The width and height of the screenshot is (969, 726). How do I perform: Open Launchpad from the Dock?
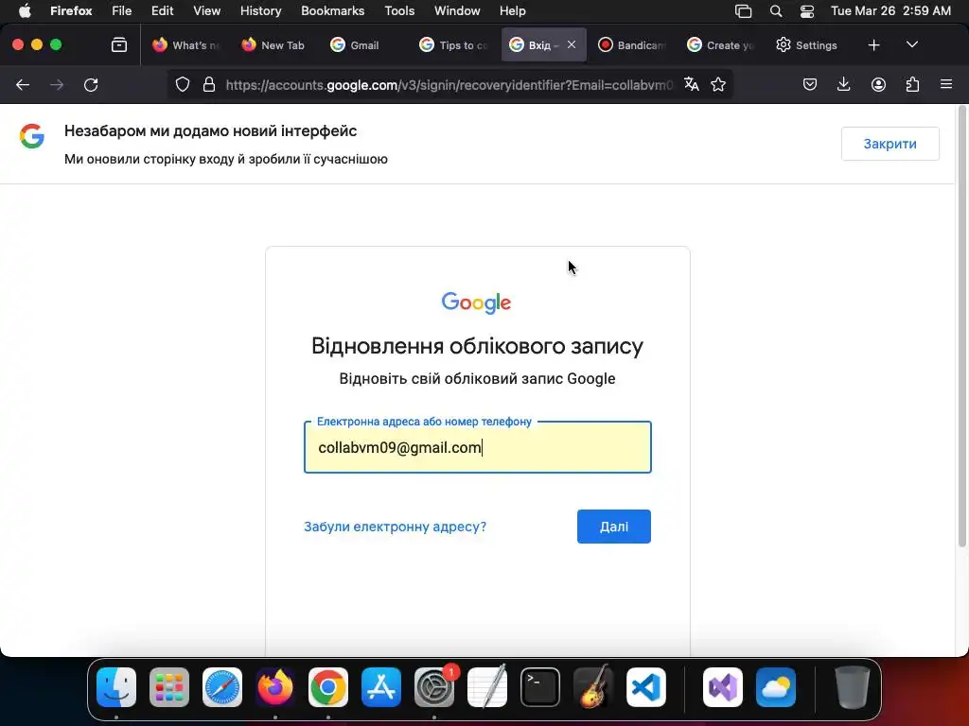point(169,687)
